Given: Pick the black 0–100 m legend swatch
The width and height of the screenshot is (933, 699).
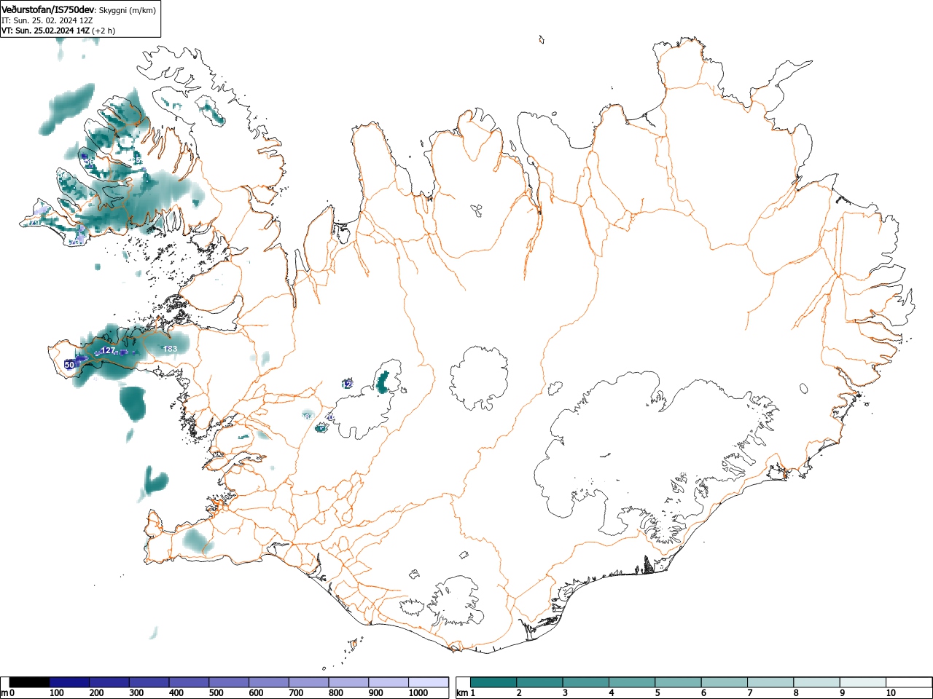Looking at the screenshot, I should 29,682.
